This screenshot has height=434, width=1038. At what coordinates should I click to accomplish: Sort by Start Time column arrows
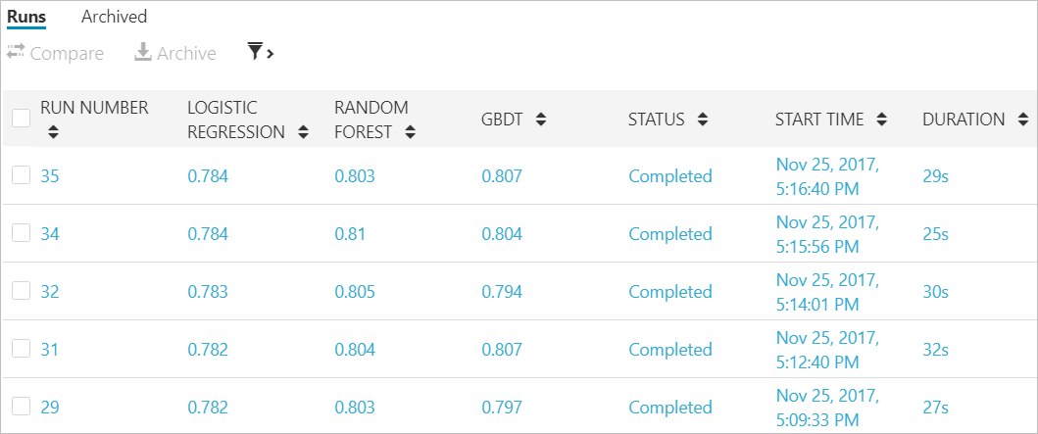pyautogui.click(x=881, y=120)
